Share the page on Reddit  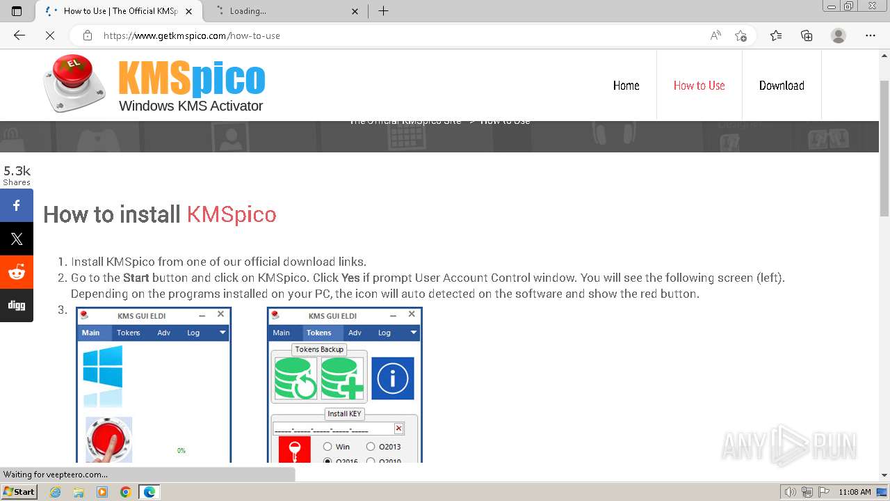tap(17, 272)
